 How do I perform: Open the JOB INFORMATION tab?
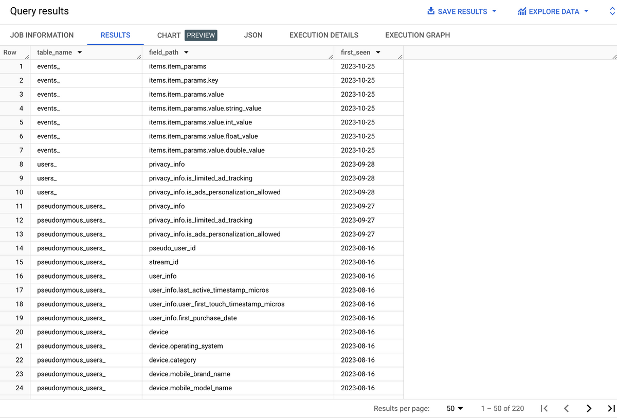click(42, 35)
